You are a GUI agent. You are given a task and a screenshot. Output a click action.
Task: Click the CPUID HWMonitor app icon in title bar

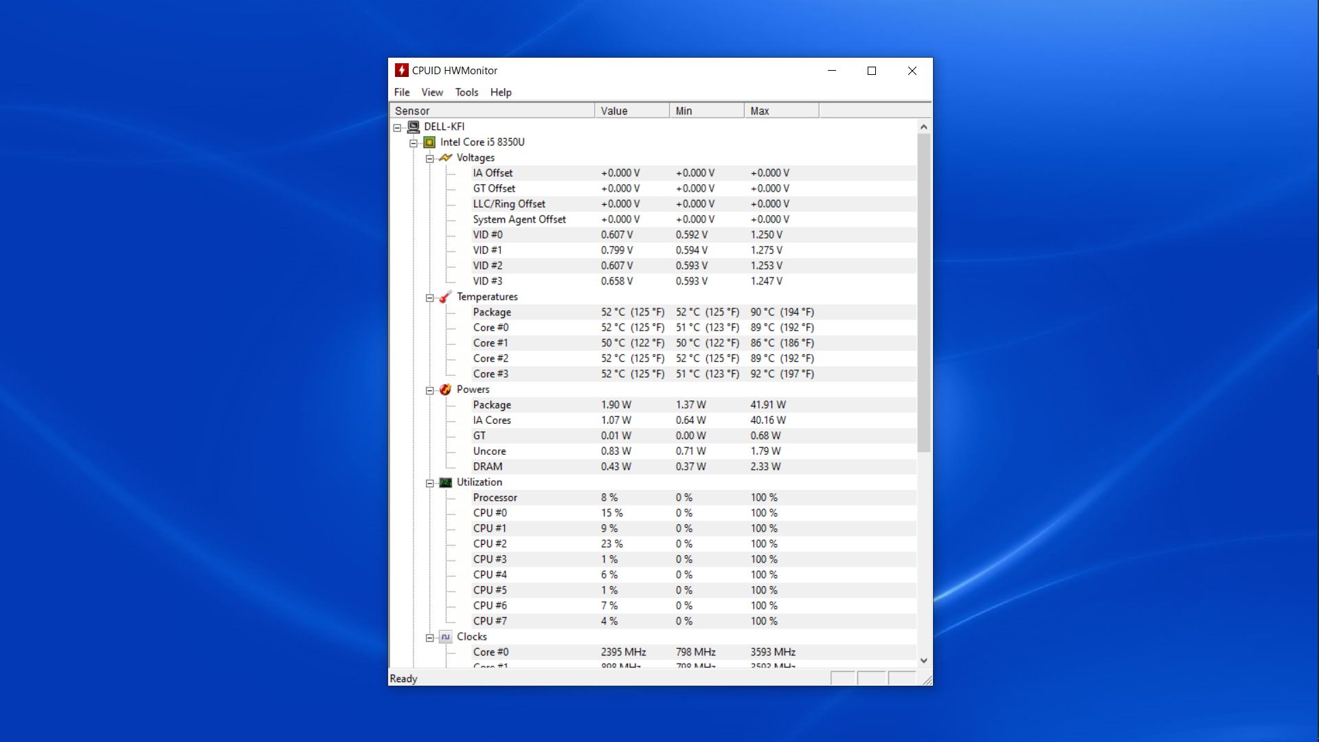click(402, 70)
